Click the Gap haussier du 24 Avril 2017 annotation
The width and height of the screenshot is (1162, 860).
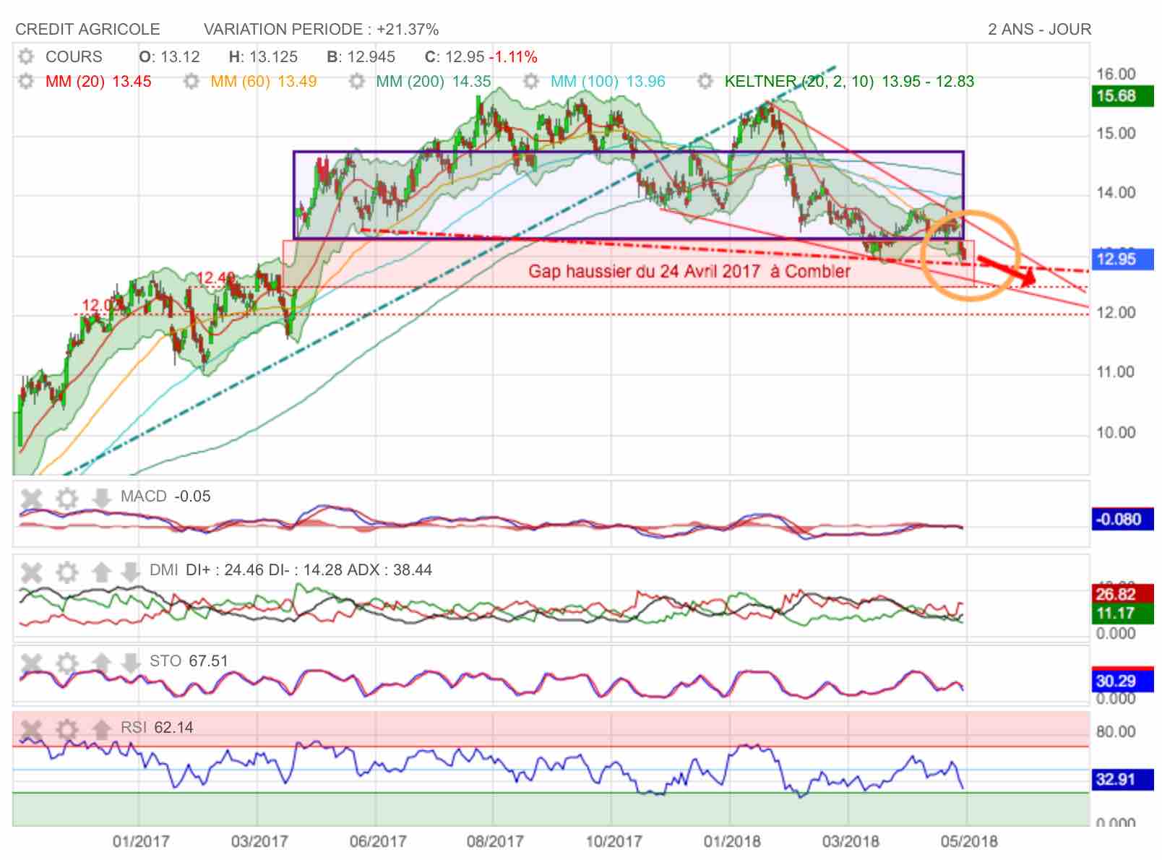689,271
